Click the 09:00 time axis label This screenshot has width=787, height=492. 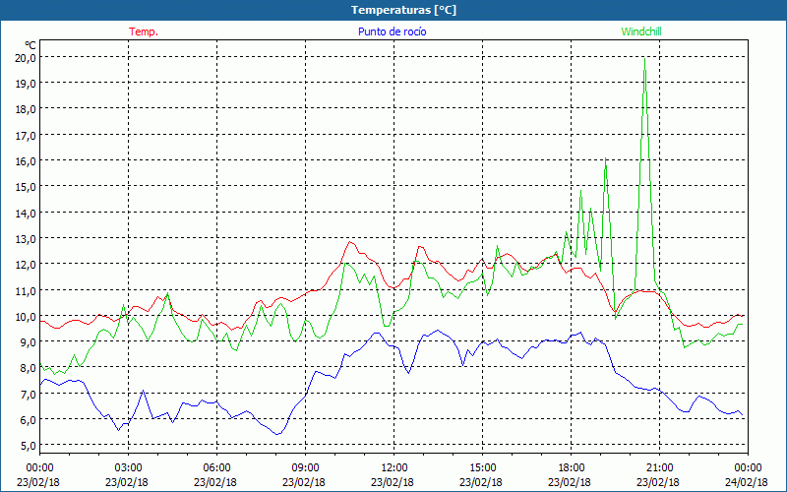(305, 468)
